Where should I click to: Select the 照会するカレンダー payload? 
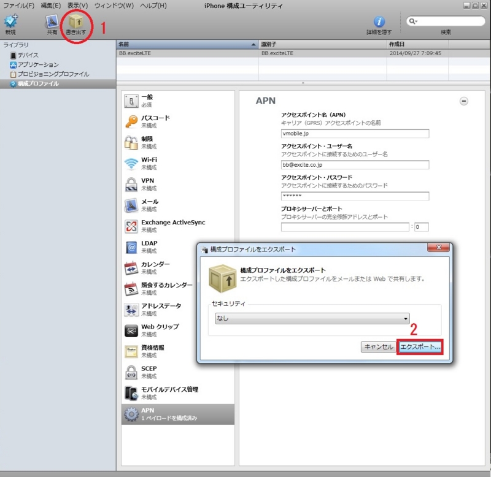tap(160, 289)
